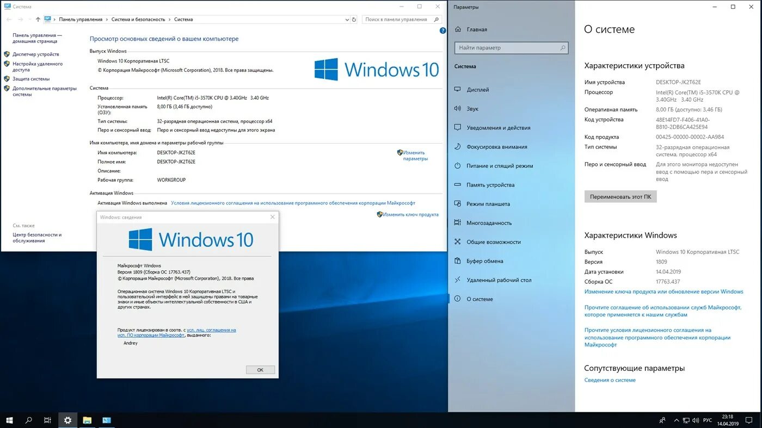
Task: Open Режим планшета tablet icon
Action: tap(457, 204)
